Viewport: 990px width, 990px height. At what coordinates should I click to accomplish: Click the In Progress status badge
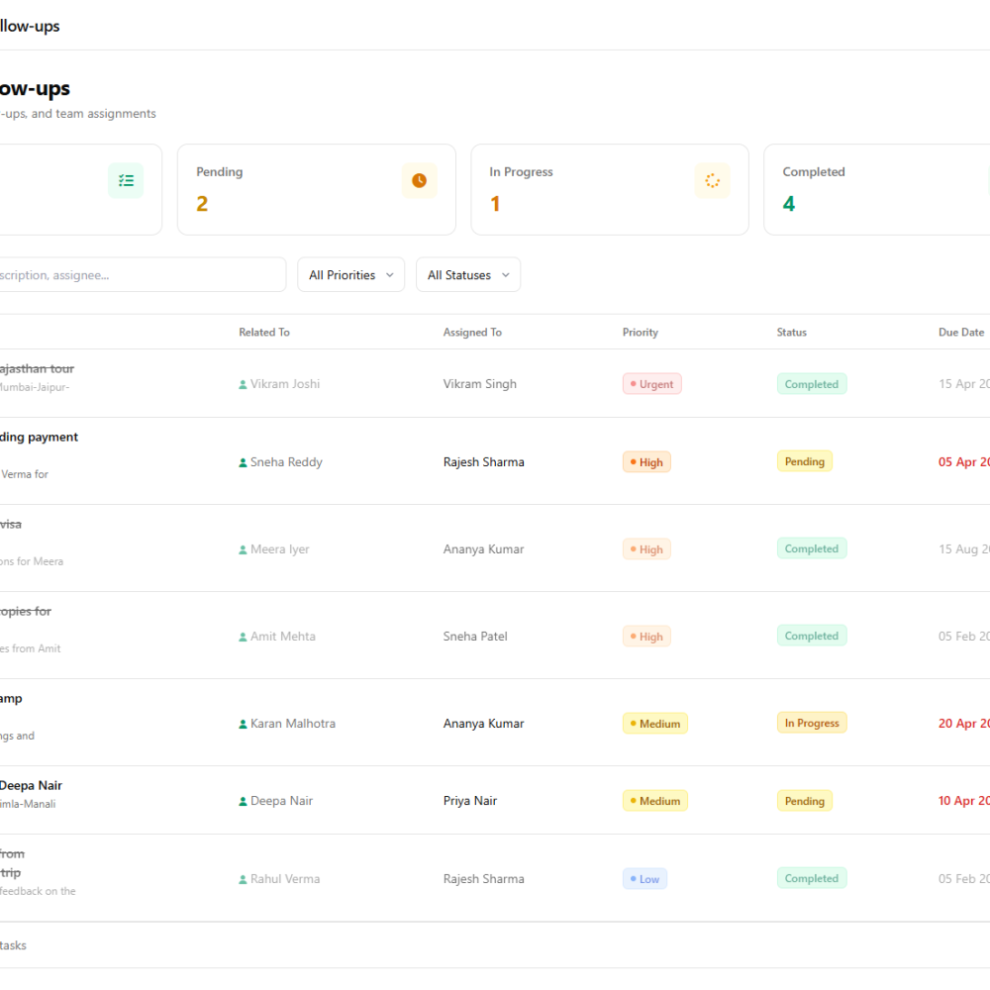812,723
